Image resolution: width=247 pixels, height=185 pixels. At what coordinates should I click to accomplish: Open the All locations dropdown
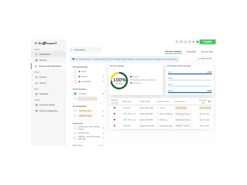[x=85, y=50]
